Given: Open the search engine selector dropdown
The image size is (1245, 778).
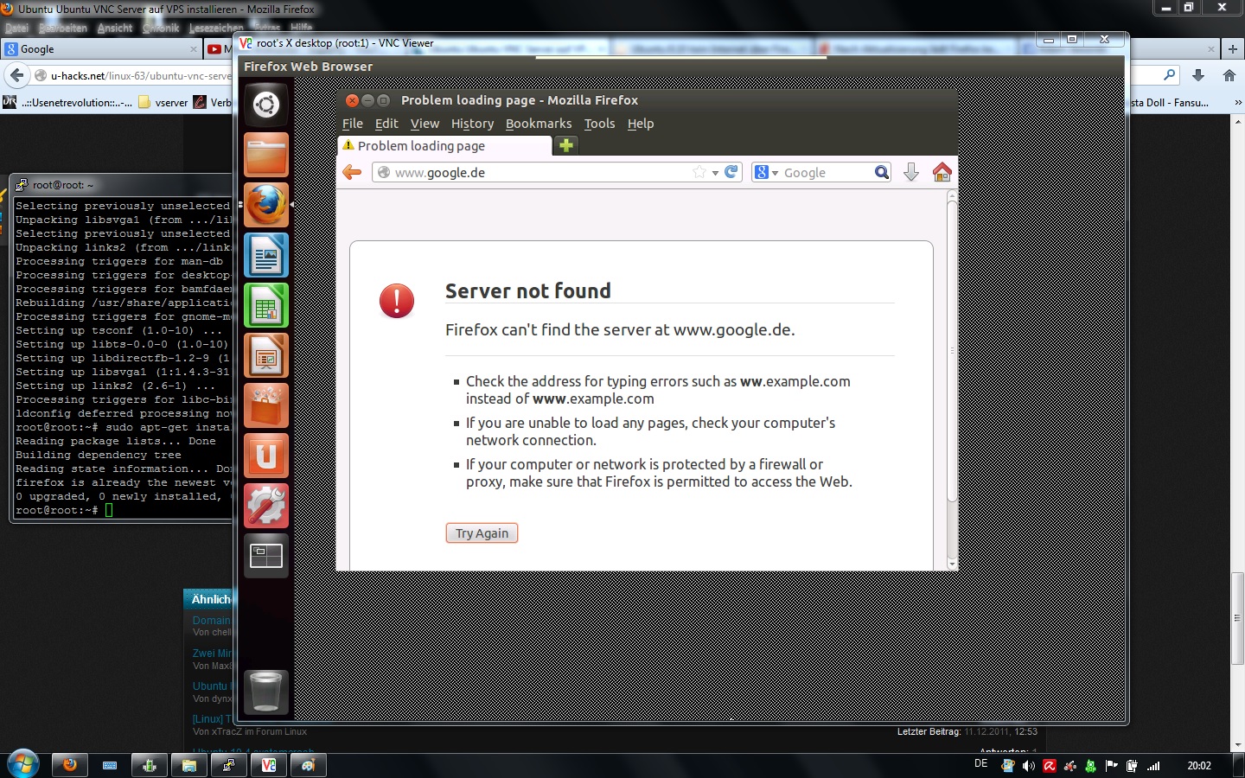Looking at the screenshot, I should coord(765,173).
